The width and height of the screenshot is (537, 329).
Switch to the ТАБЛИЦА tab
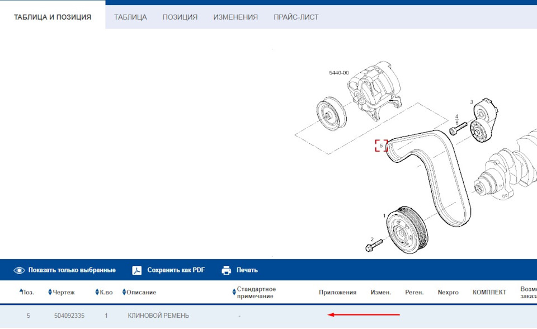(x=130, y=17)
